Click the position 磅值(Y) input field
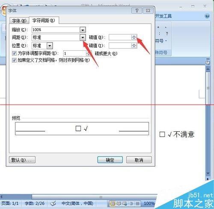The height and width of the screenshot is (209, 214). click(120, 45)
